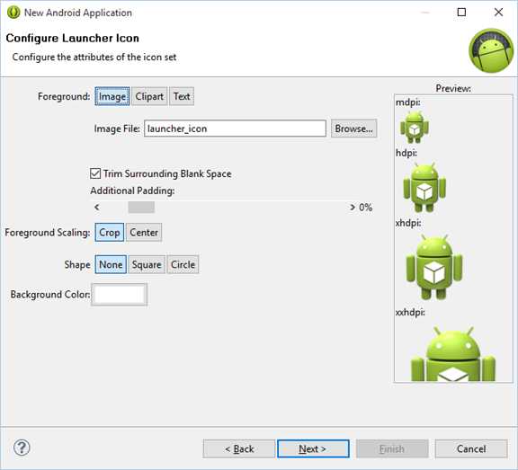Click the mdpi Android icon preview
Image resolution: width=518 pixels, height=470 pixels.
[x=415, y=127]
